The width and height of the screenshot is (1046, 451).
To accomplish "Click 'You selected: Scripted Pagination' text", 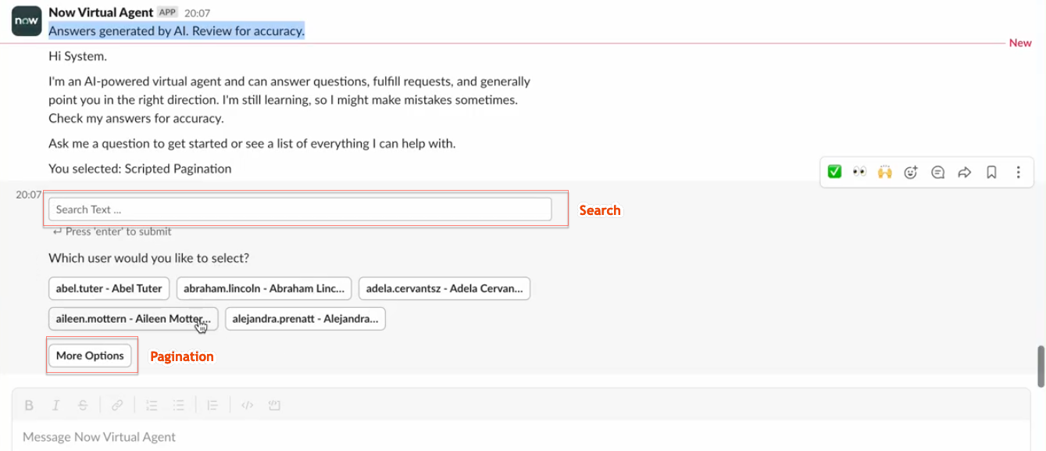I will pos(140,169).
